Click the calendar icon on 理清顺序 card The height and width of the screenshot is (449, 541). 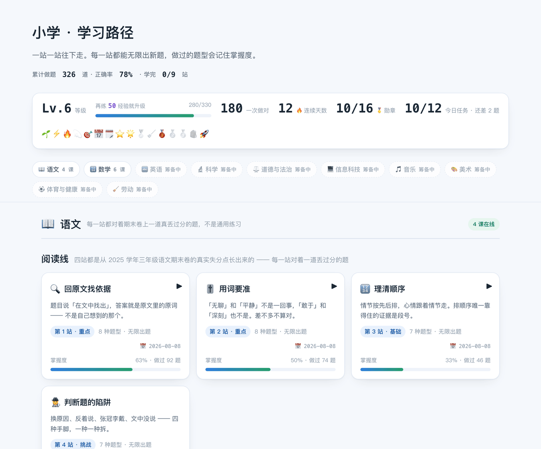pos(453,346)
